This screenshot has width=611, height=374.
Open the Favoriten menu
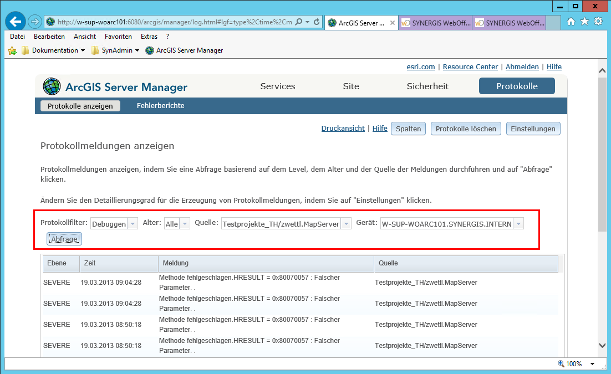tap(118, 37)
